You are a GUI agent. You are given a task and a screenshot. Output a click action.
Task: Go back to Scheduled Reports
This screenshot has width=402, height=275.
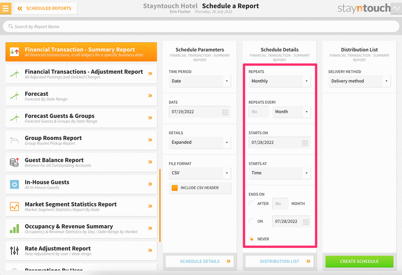click(x=46, y=8)
